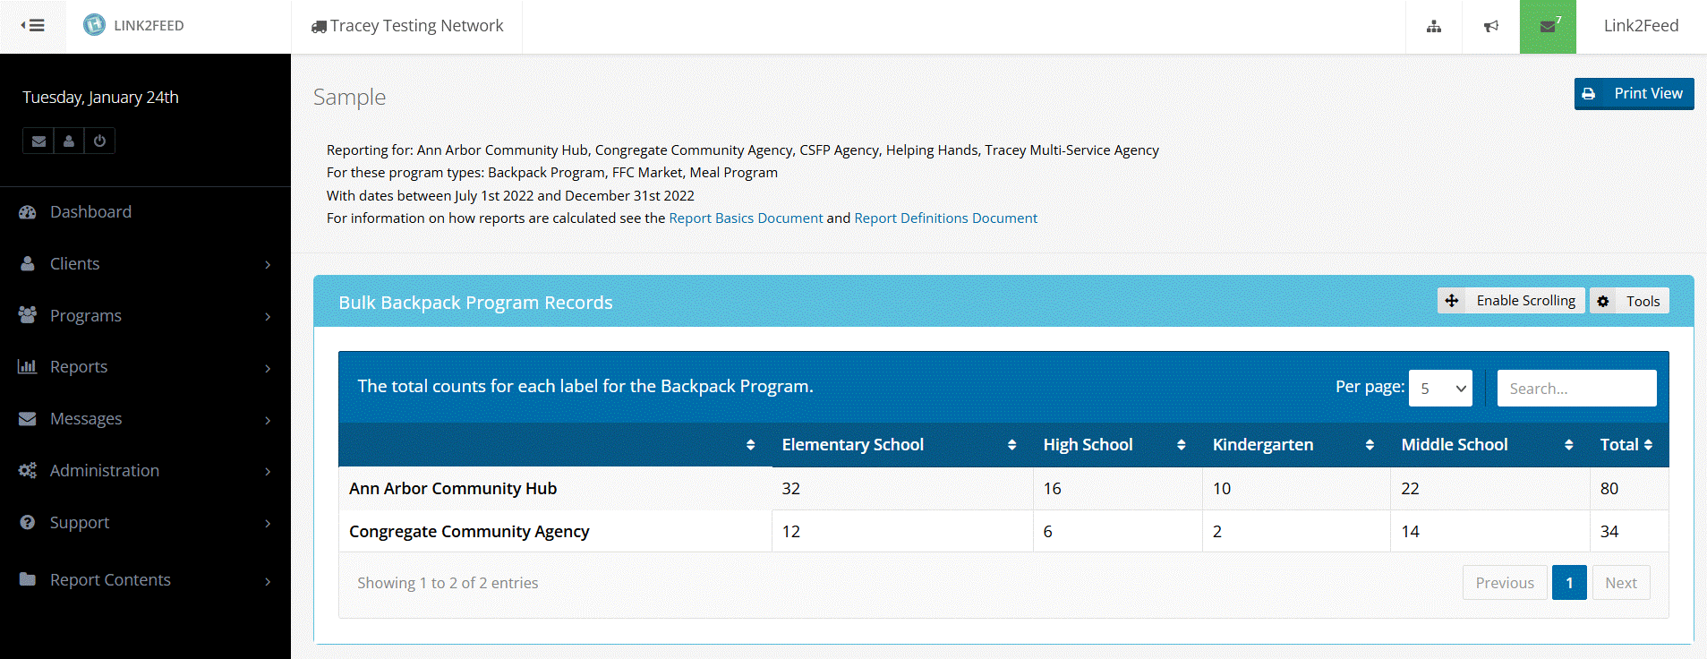Click the Tools gear icon
The width and height of the screenshot is (1707, 659).
(x=1603, y=302)
